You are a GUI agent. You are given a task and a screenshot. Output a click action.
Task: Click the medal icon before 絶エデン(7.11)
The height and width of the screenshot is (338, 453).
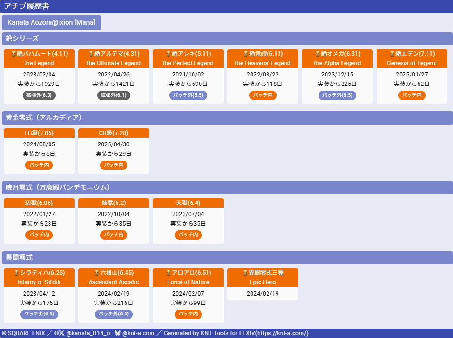(392, 54)
